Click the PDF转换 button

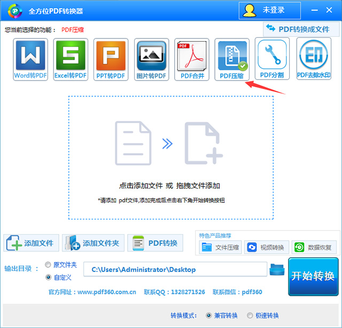point(155,243)
